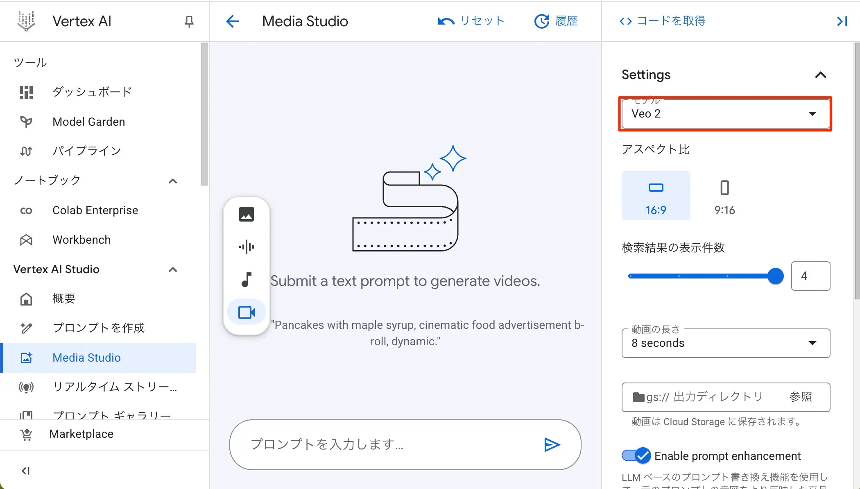
Task: Click the Media Studio page title
Action: [305, 21]
